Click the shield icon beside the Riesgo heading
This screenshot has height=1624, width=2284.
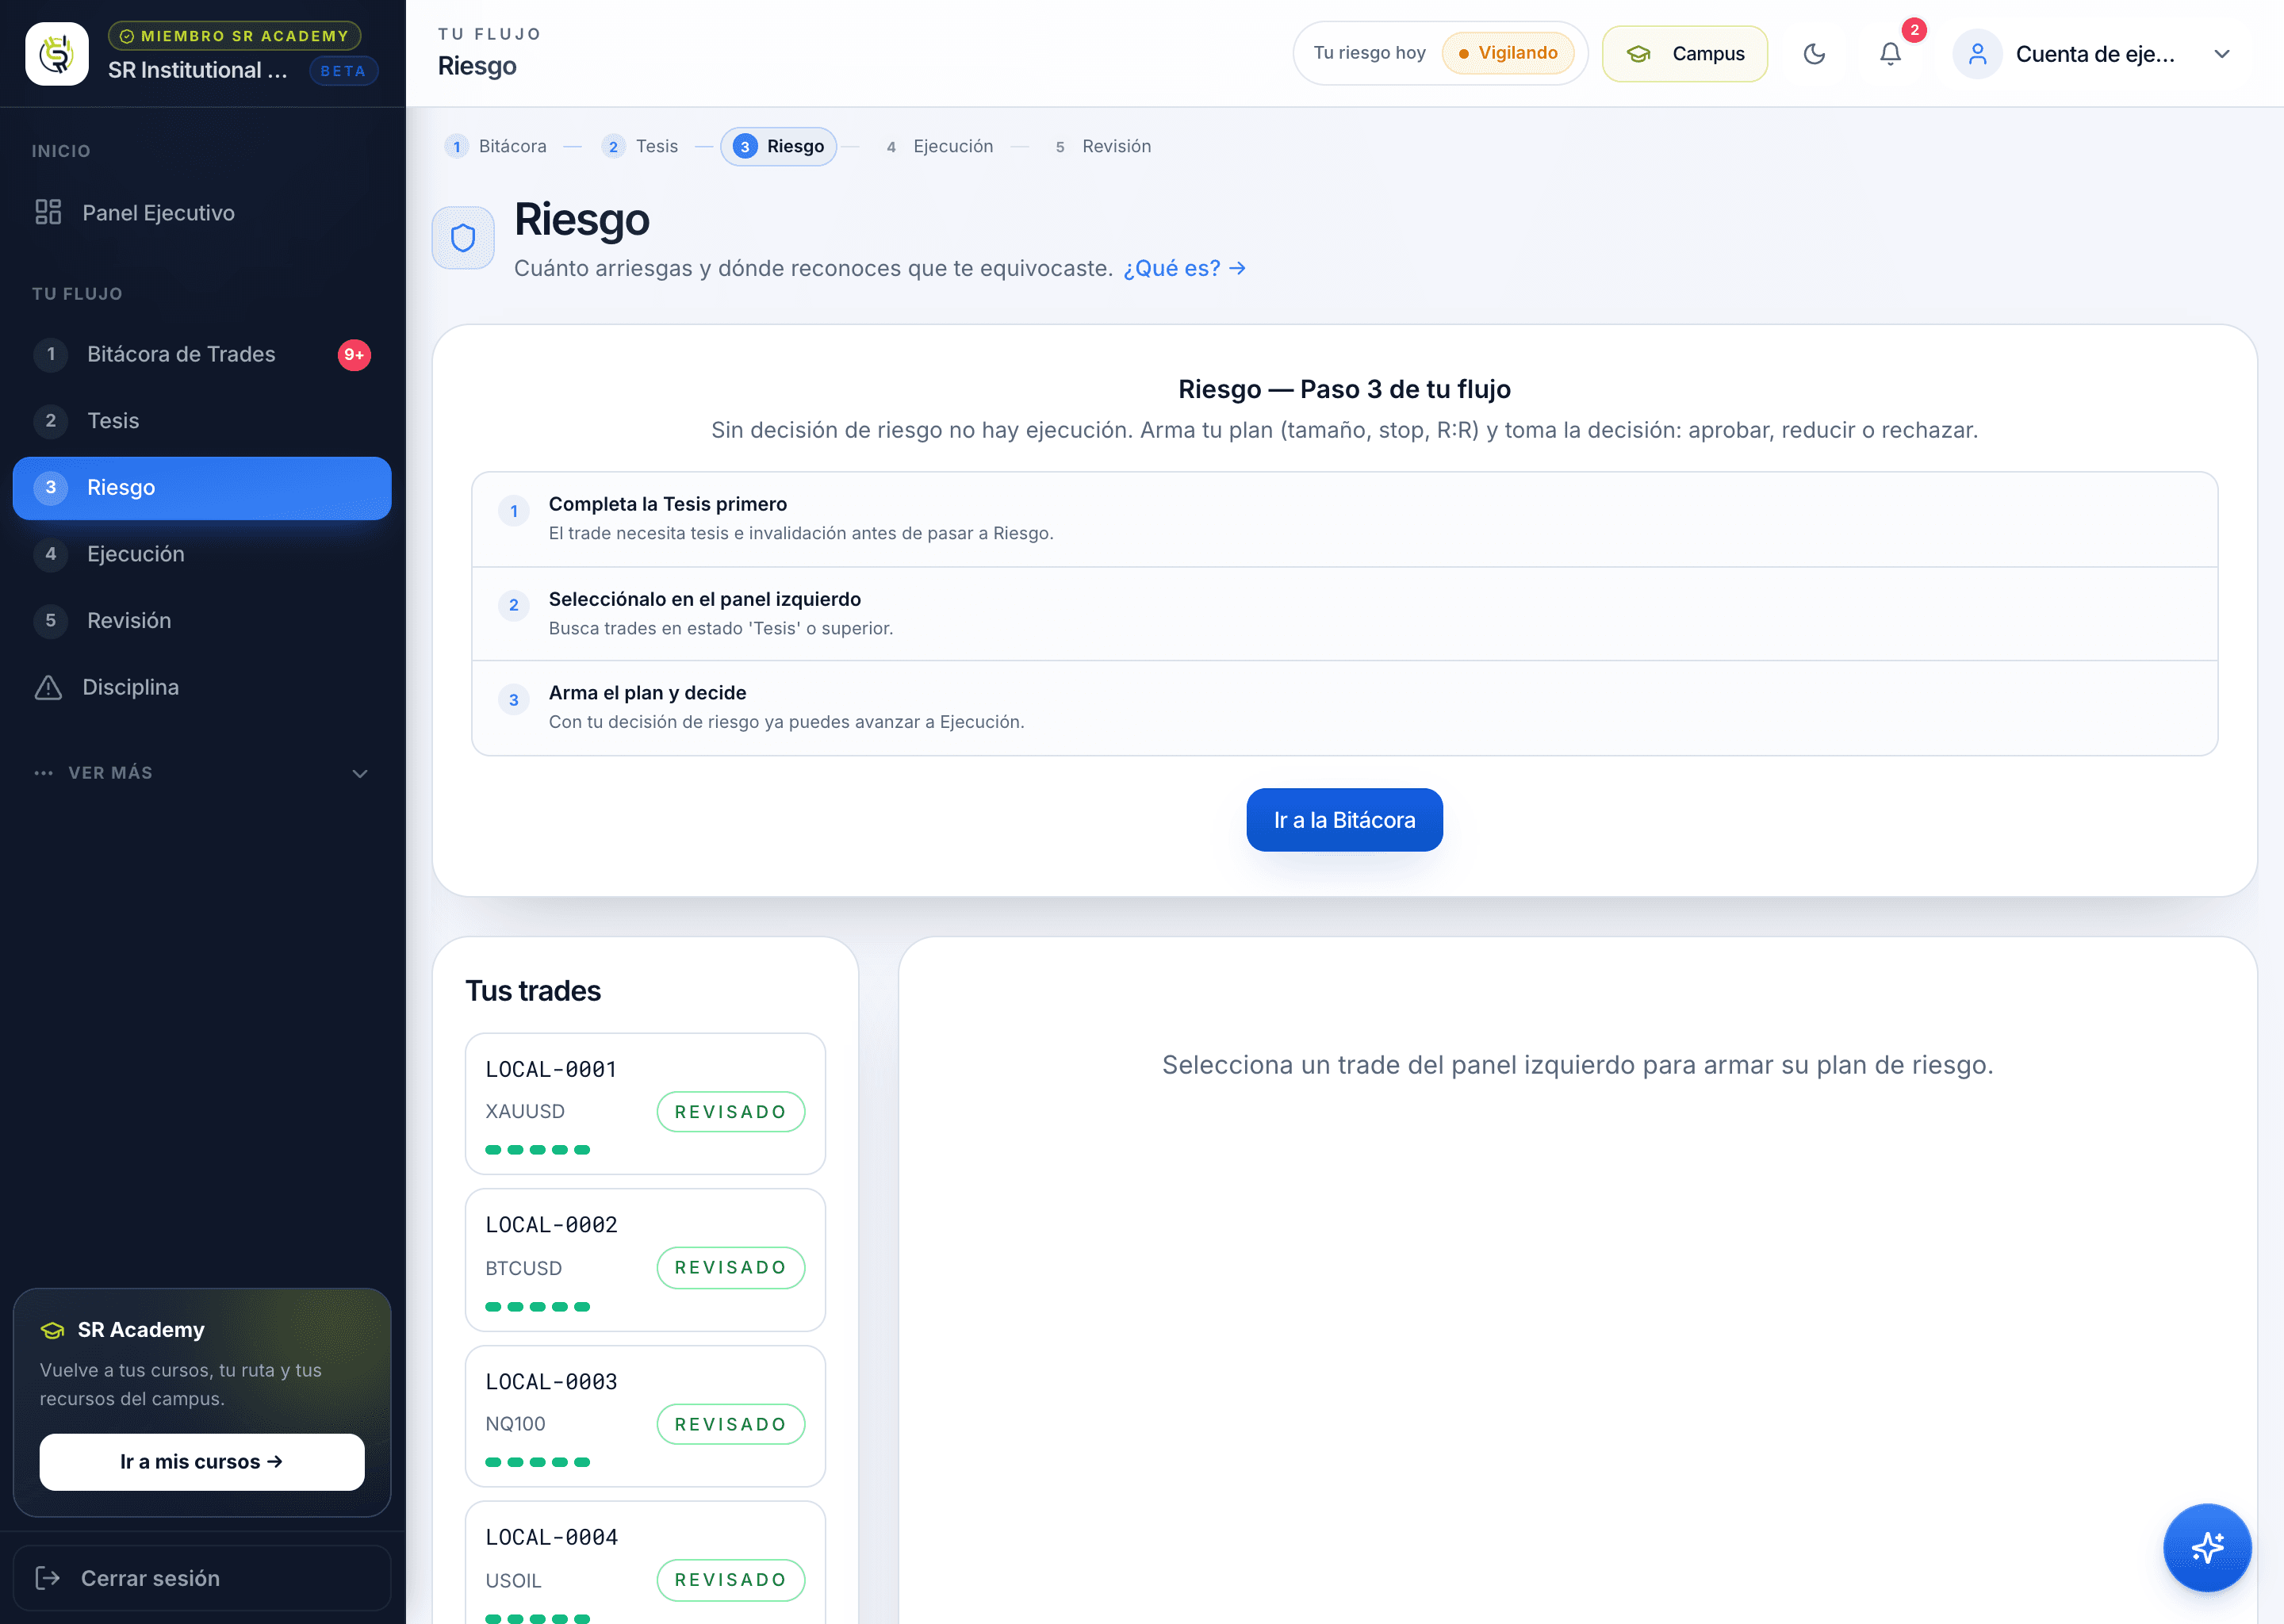pos(463,238)
